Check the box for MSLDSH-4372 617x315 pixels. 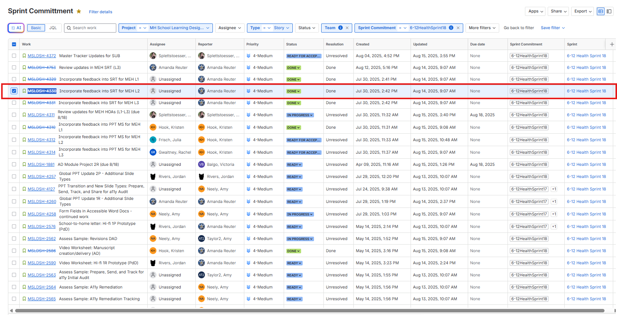14,56
